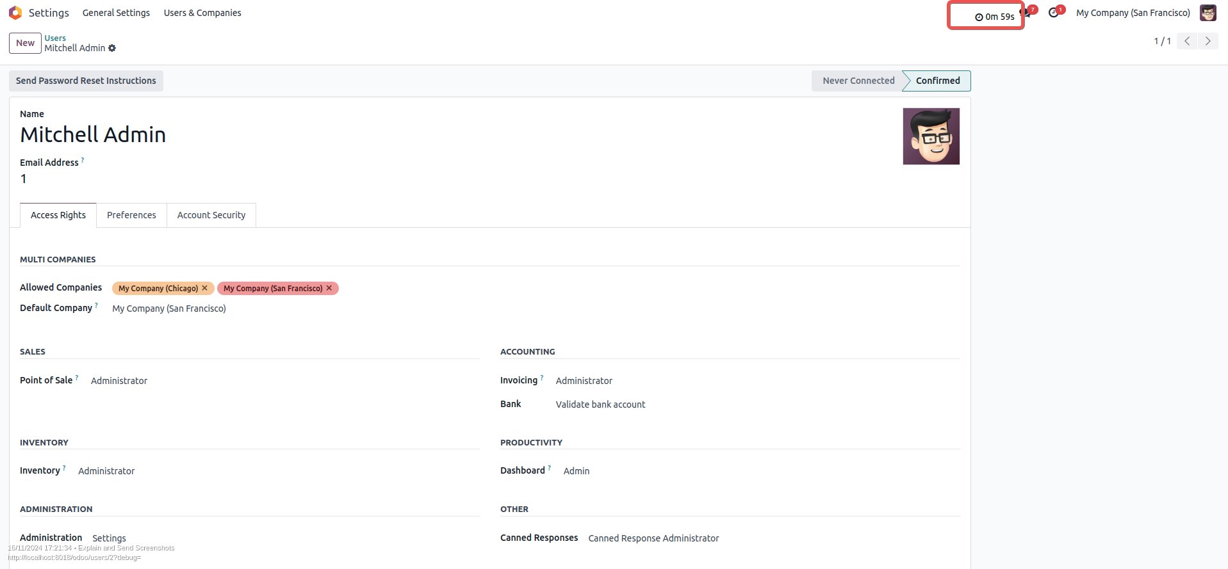Switch to the Account Security tab

(211, 215)
